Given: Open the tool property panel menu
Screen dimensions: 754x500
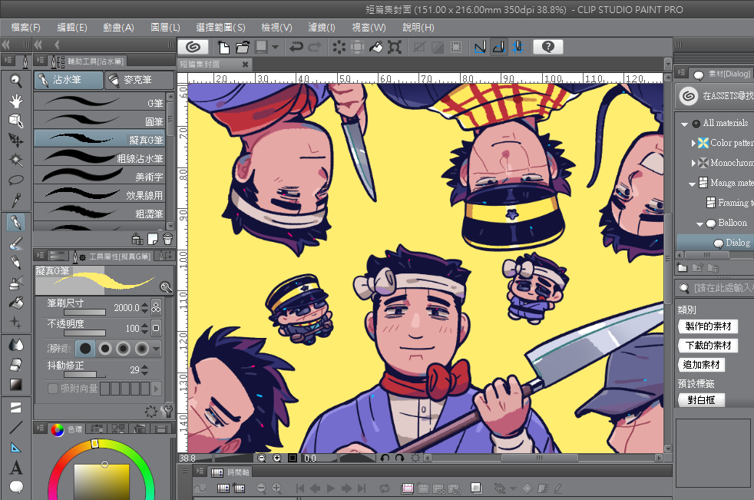Looking at the screenshot, I should 41,255.
